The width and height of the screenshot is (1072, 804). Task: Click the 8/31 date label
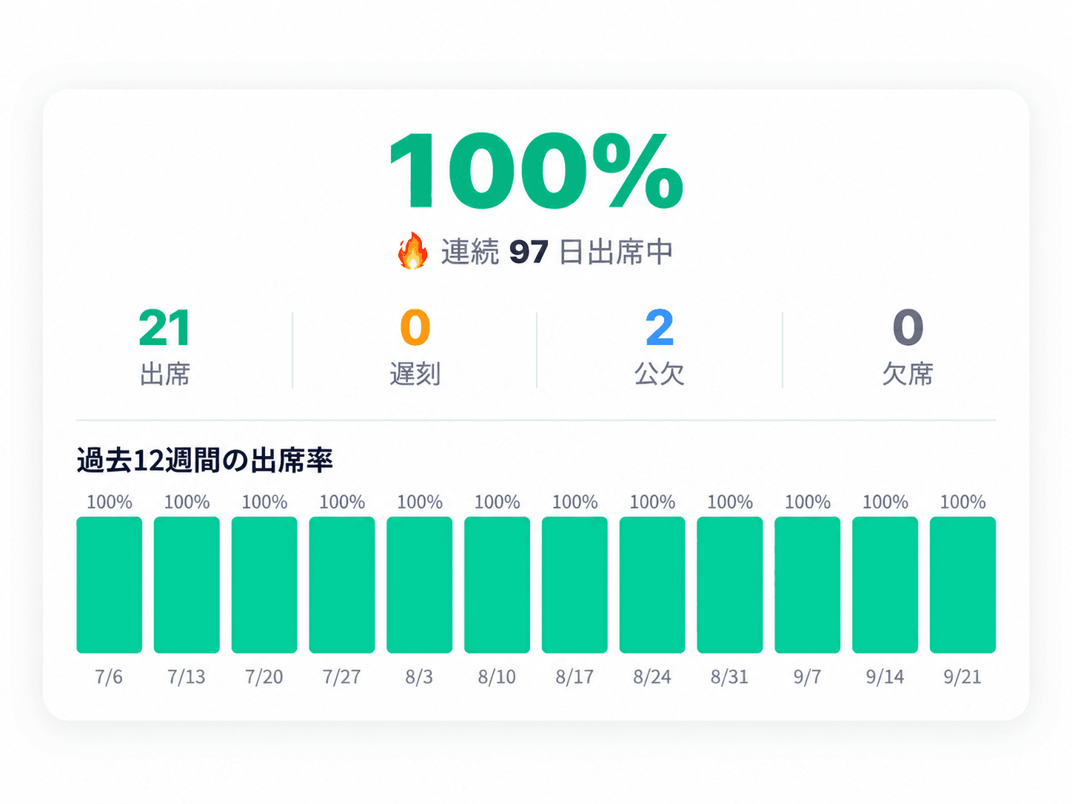[730, 677]
